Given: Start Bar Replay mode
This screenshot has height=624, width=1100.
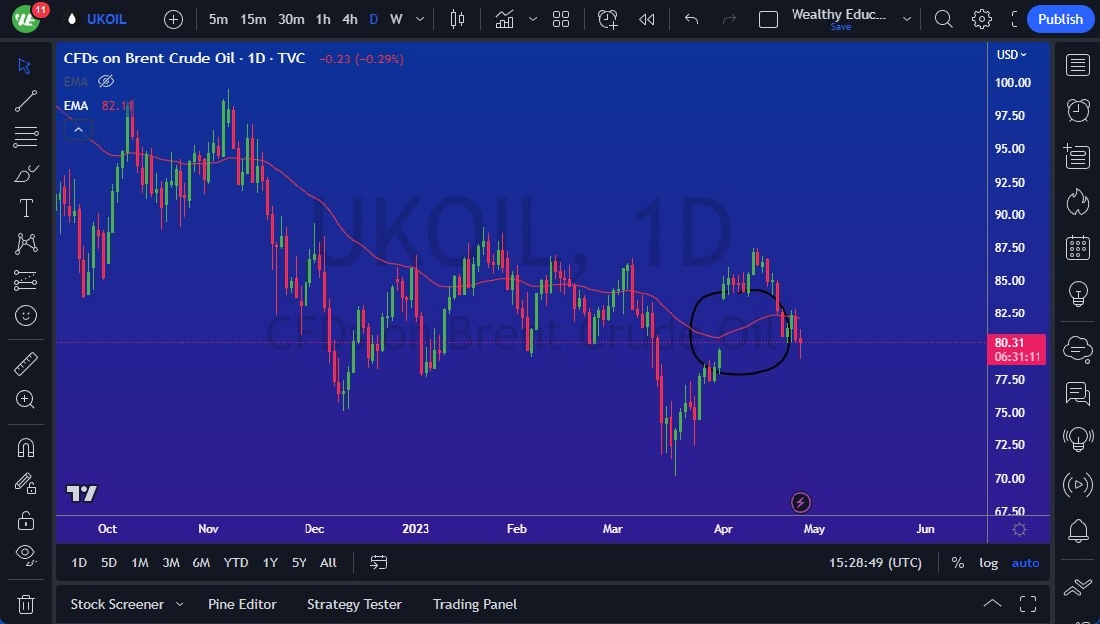Looking at the screenshot, I should pos(646,19).
